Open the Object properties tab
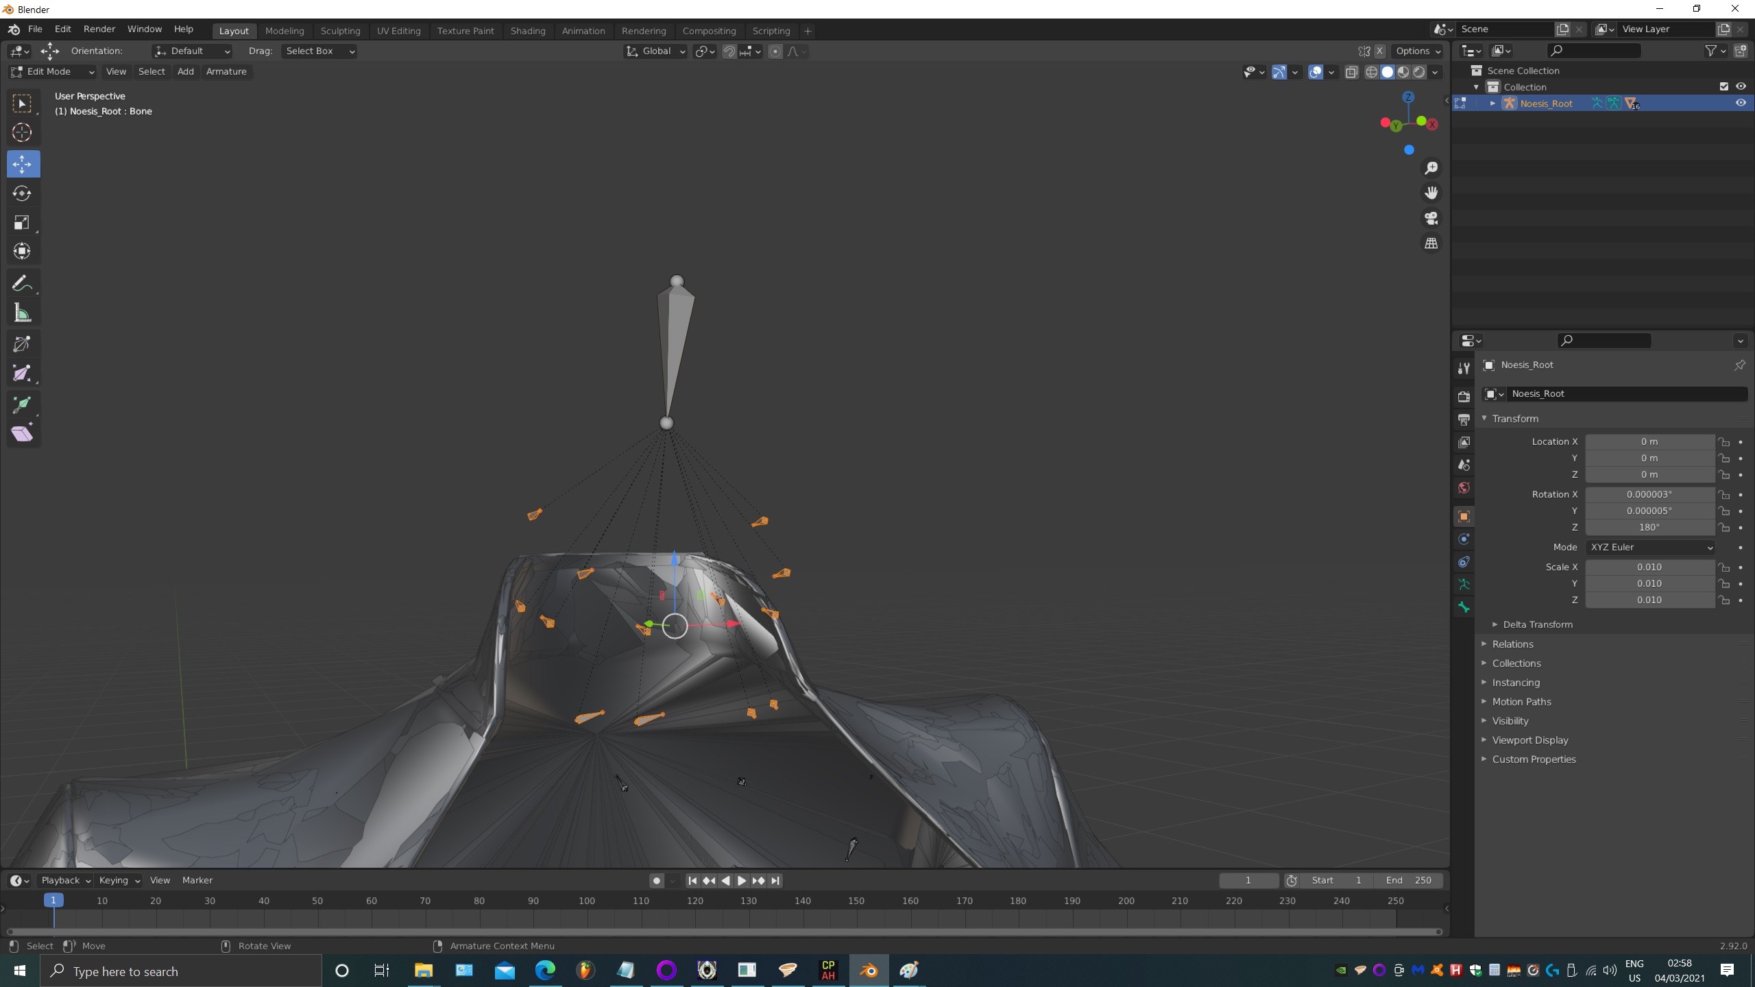Image resolution: width=1755 pixels, height=987 pixels. (x=1464, y=516)
